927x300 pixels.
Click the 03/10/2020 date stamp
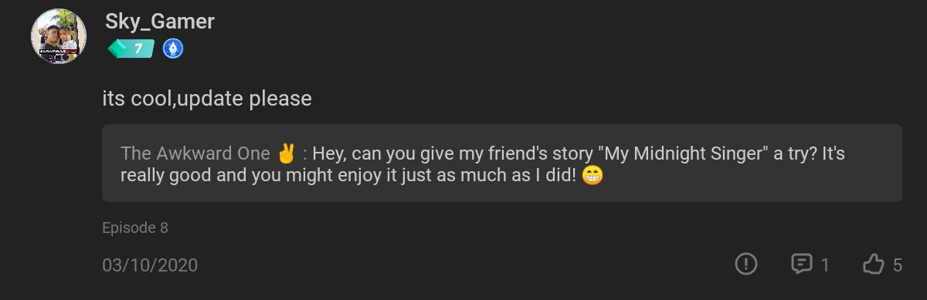point(150,265)
